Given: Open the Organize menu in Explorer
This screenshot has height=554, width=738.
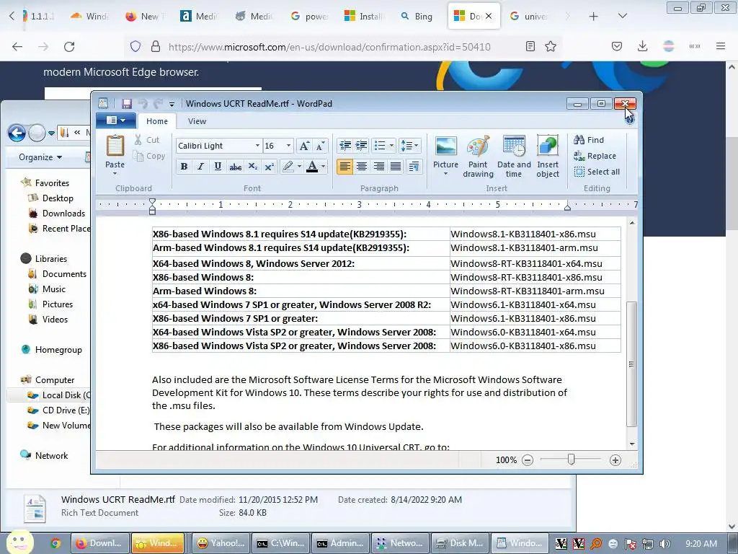Looking at the screenshot, I should pos(40,157).
